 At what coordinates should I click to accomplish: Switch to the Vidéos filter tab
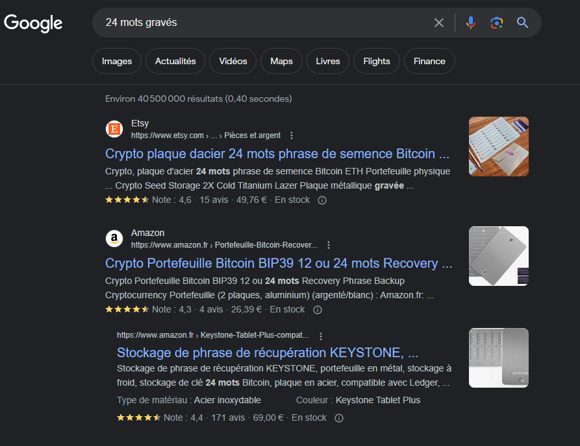pos(233,61)
